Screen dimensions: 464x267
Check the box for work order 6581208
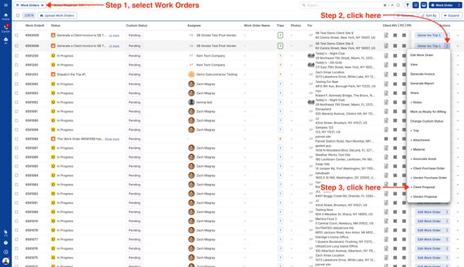pos(17,55)
